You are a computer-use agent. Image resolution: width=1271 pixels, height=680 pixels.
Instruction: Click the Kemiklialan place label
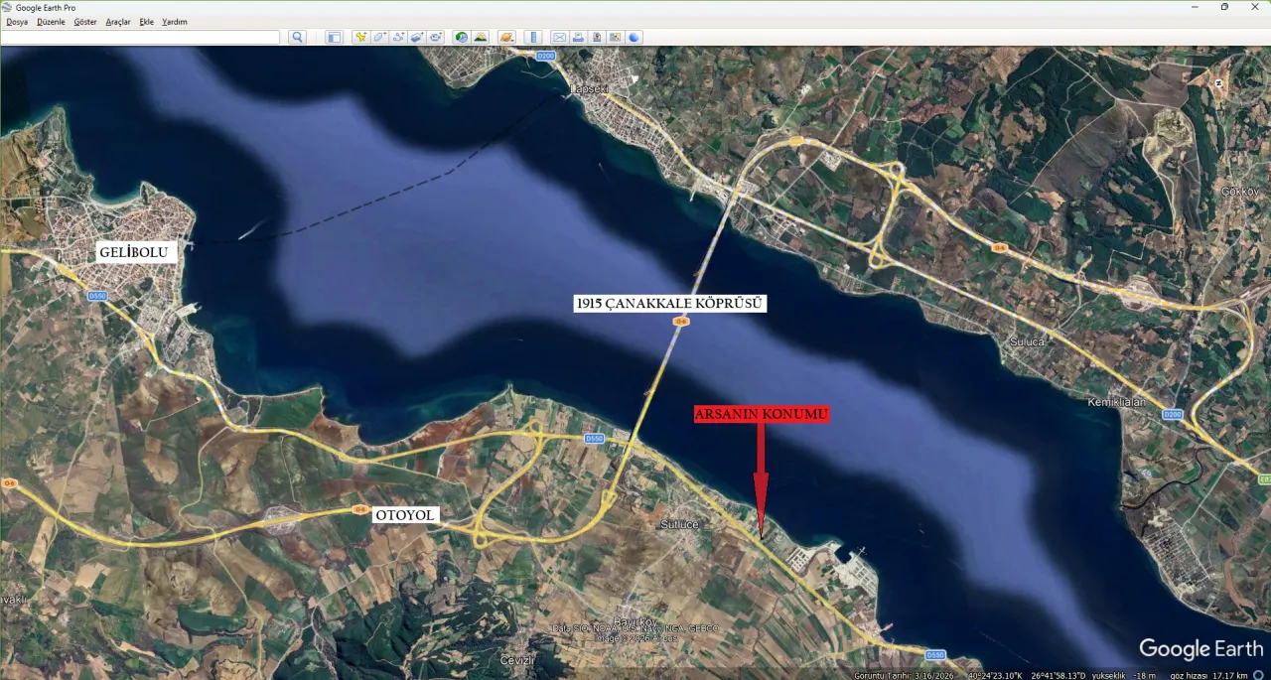1119,401
